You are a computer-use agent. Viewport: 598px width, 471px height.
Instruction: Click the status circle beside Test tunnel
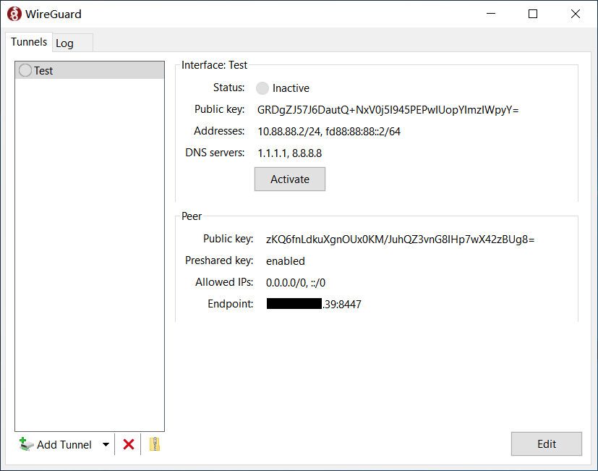(25, 71)
